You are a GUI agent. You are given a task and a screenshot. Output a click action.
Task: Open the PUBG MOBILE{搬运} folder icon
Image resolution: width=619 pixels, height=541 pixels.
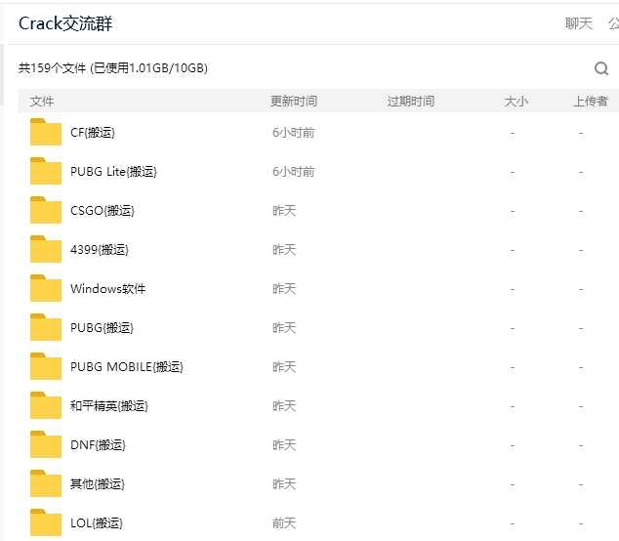[x=46, y=366]
